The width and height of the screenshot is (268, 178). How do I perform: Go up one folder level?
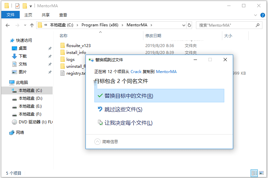point(32,25)
